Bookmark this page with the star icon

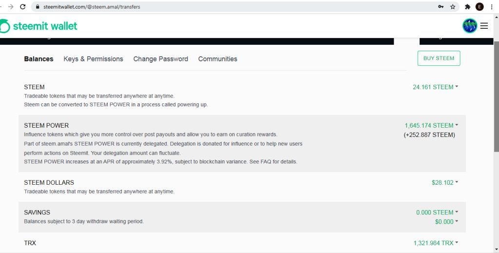coord(453,7)
